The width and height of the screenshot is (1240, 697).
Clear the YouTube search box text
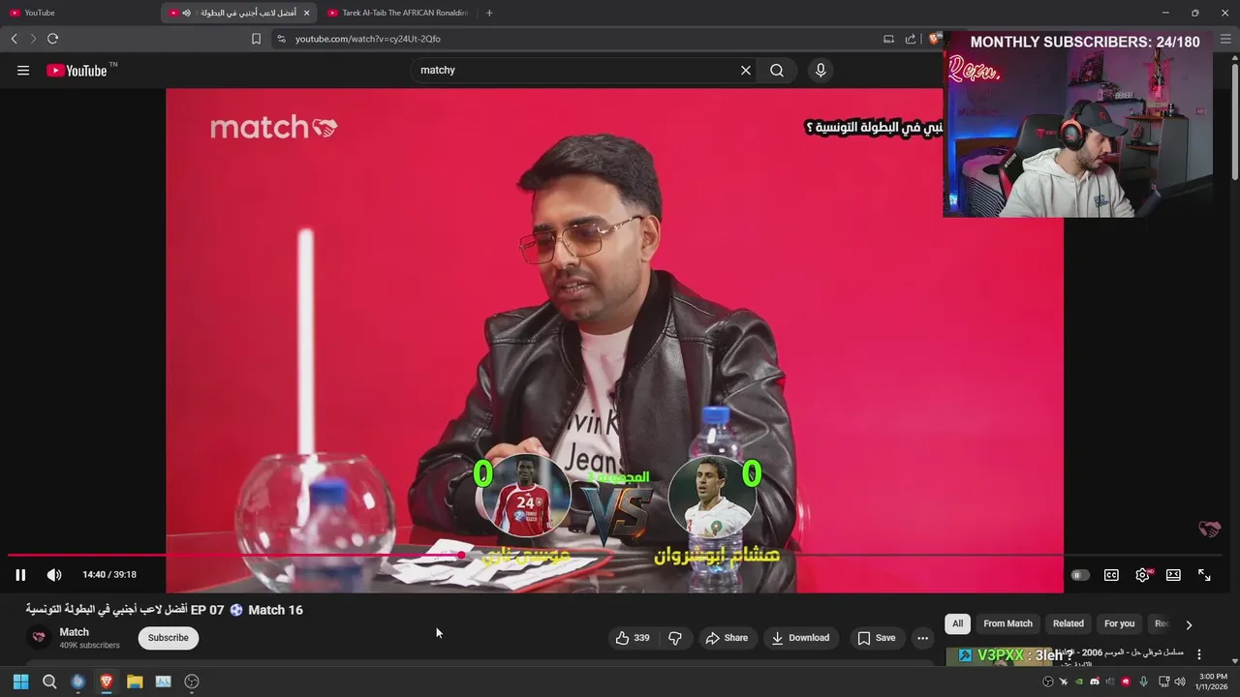coord(746,71)
